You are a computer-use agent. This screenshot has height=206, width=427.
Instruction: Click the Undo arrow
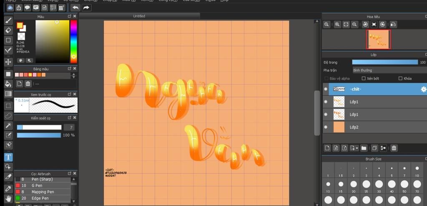(x=75, y=7)
